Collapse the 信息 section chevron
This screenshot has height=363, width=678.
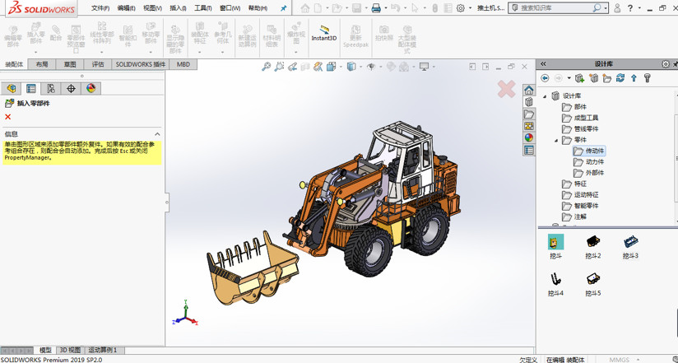coord(157,133)
